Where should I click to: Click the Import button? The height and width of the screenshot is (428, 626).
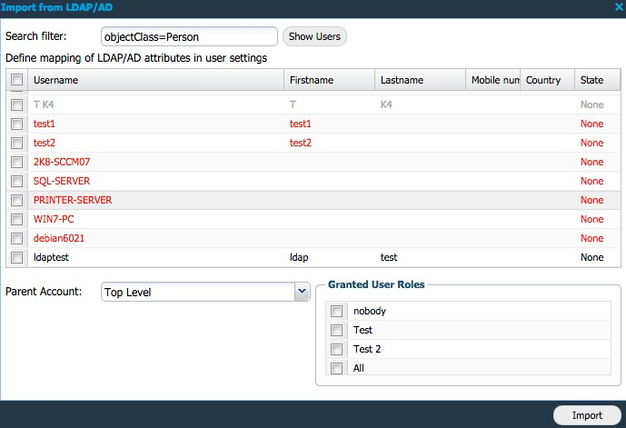(587, 415)
